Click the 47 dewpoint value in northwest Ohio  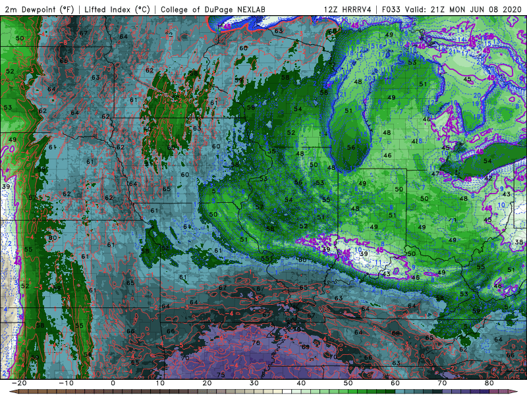435,174
